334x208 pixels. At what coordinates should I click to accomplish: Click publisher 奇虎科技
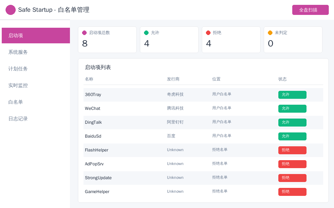click(175, 94)
